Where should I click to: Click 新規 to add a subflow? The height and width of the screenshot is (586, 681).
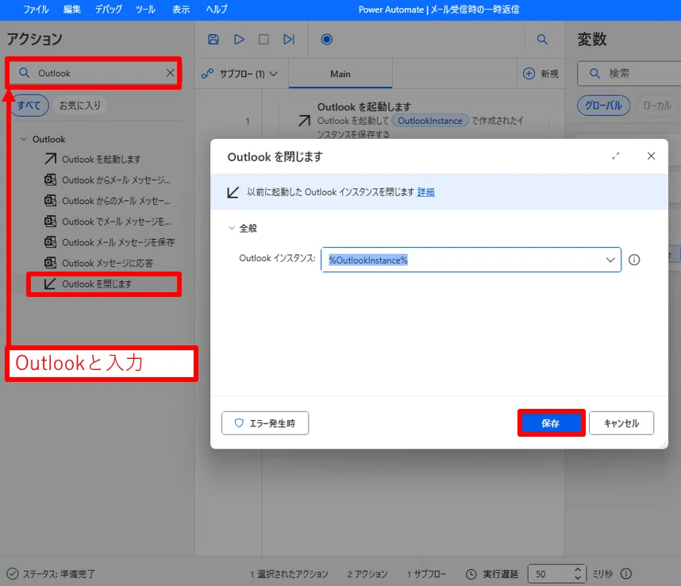tap(541, 74)
